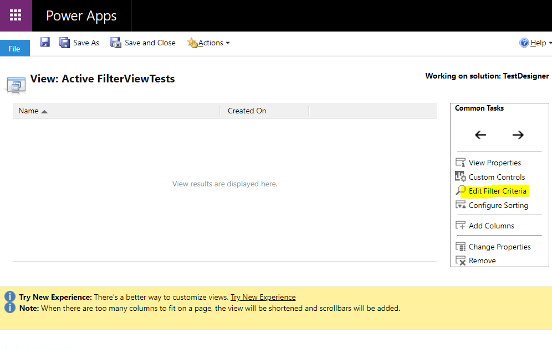Click the Remove column icon
The image size is (552, 349).
click(461, 261)
